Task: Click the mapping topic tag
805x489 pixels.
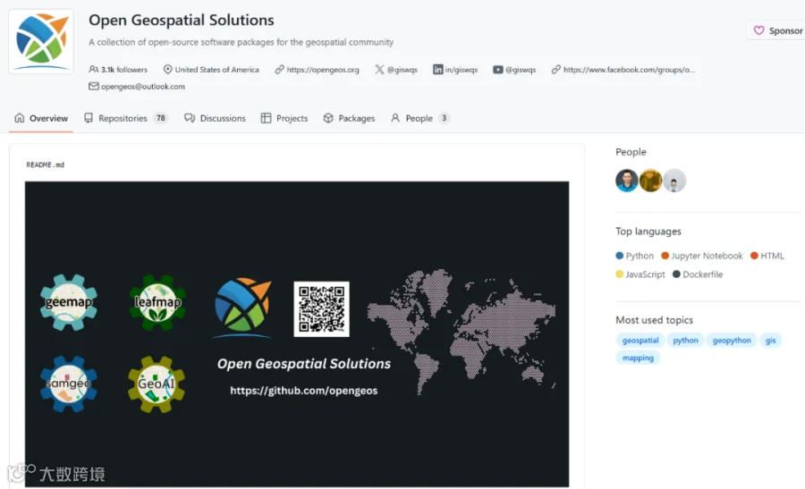Action: (638, 358)
